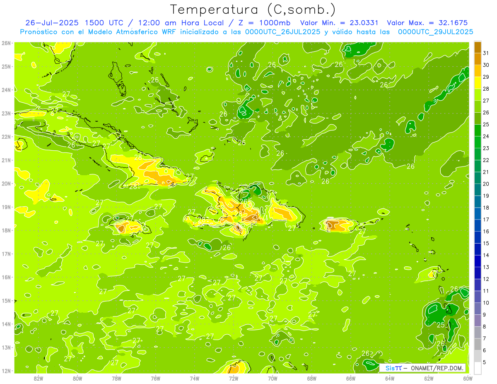Click the 74W longitude axis label
Screen dimensions: 497x384
click(x=195, y=378)
